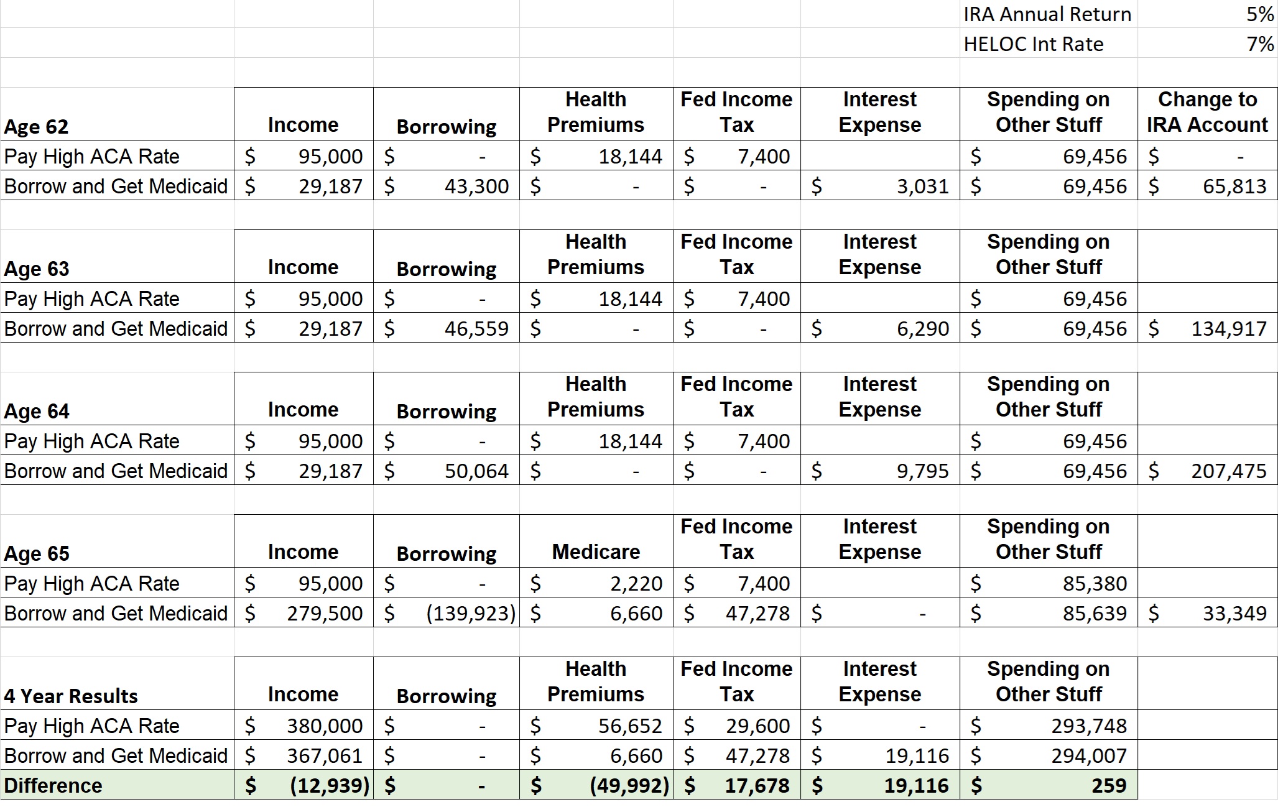Click the Medicare column header for Age 65

coord(595,551)
